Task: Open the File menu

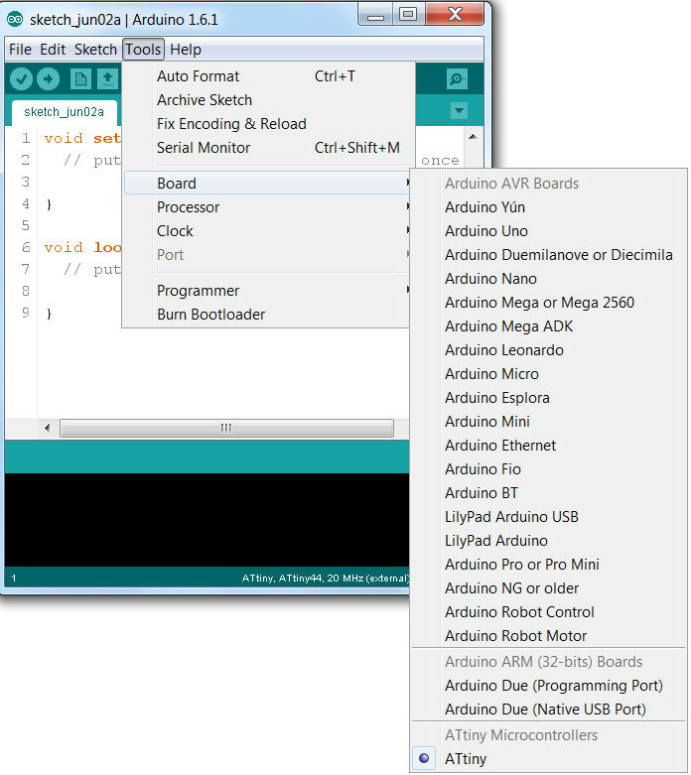Action: point(20,50)
